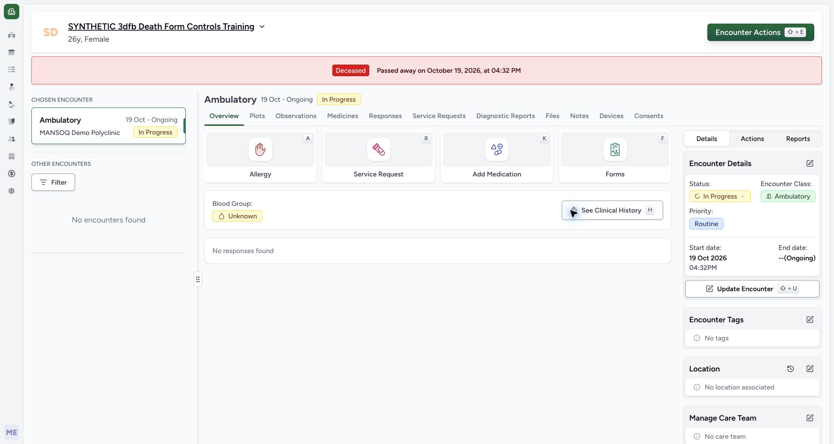Expand patient name dropdown chevron
The image size is (834, 444).
tap(262, 27)
